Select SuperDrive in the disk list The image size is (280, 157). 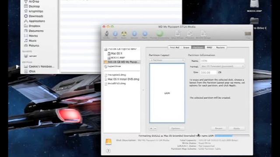(x=113, y=66)
